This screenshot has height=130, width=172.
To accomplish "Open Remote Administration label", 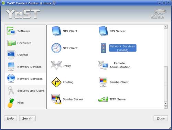I will [120, 65].
